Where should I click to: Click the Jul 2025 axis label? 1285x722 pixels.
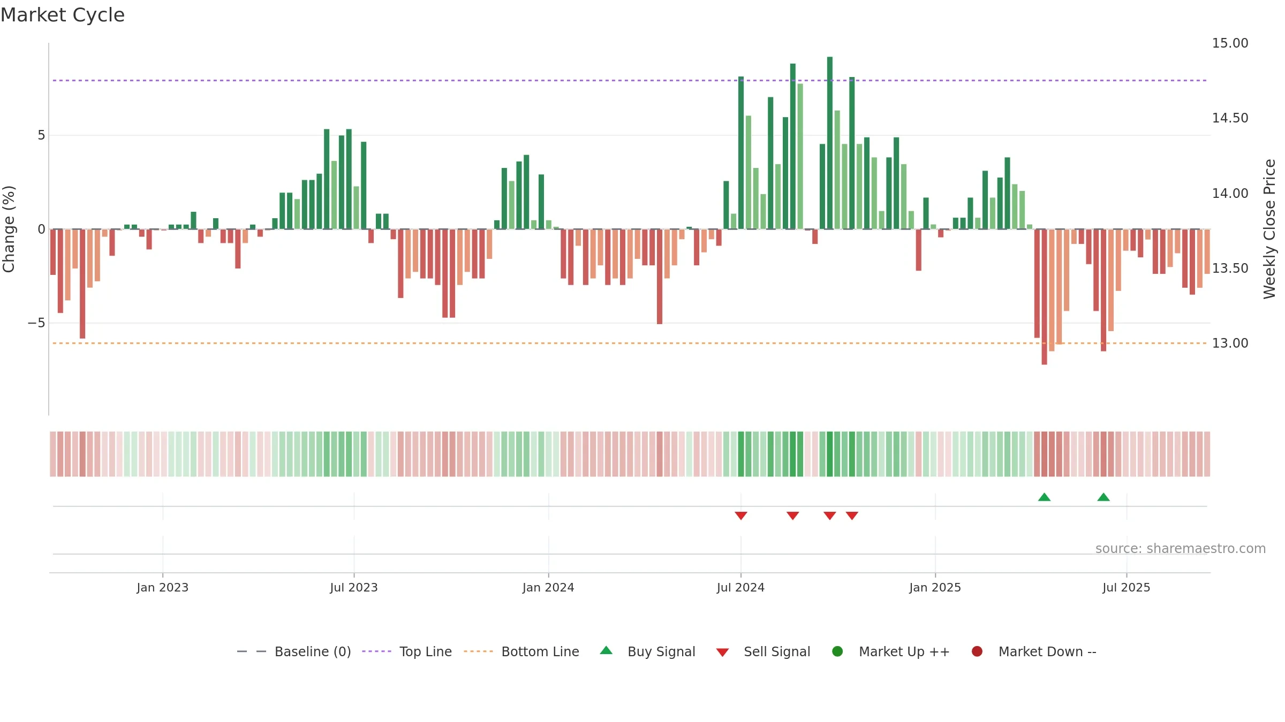tap(1127, 588)
